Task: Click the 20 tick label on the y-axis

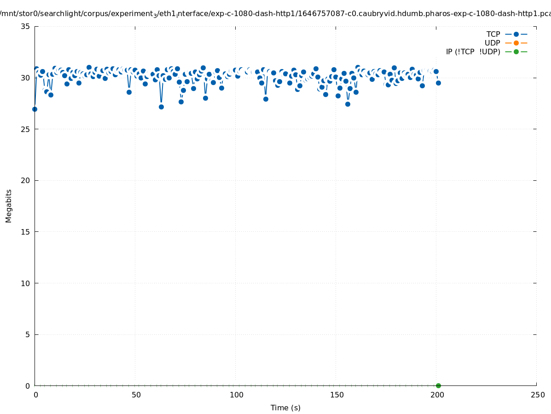Action: click(x=25, y=180)
